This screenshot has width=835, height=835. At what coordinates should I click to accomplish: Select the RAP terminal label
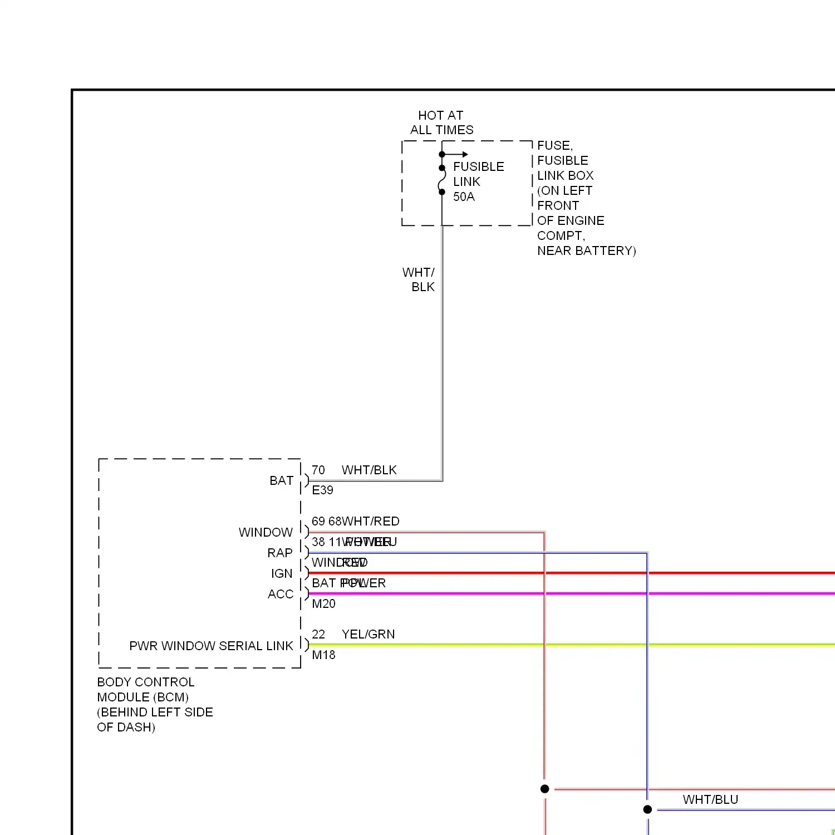point(280,553)
